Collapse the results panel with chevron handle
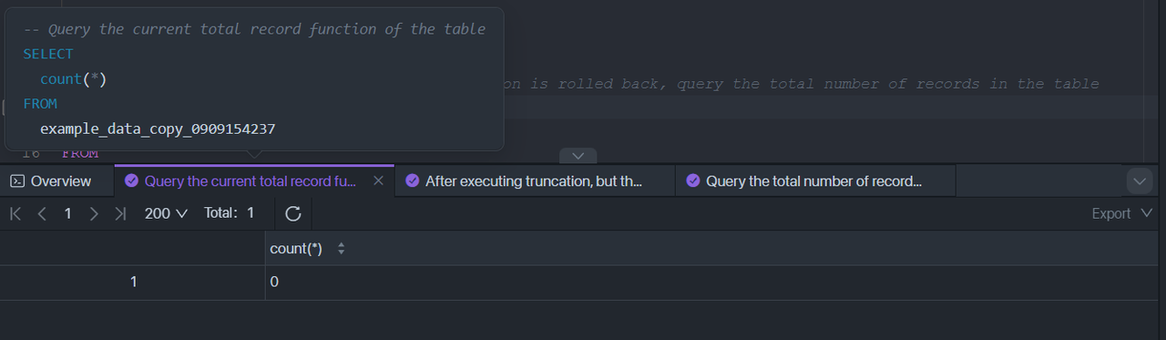Screen dimensions: 1166x340 coord(578,156)
